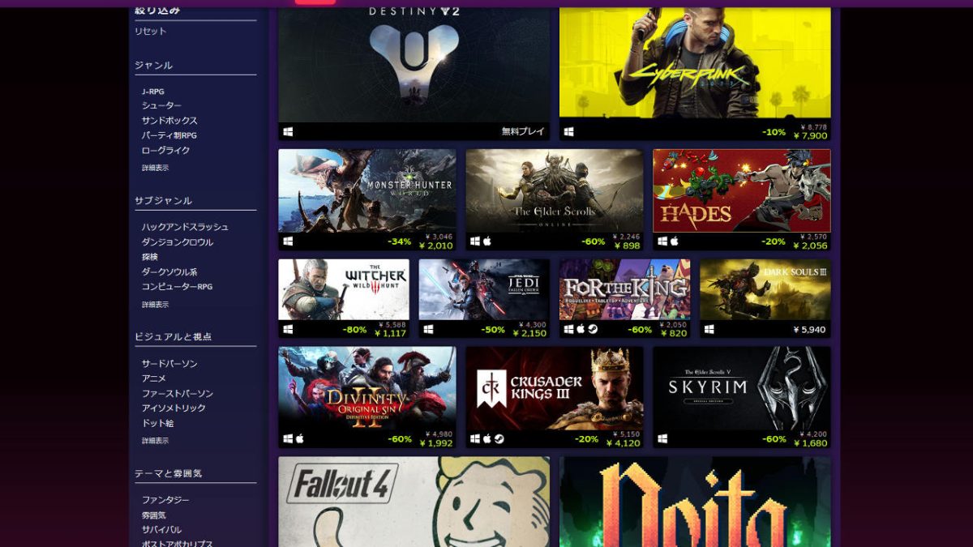
Task: Open the Destiny 2 game banner
Action: click(414, 65)
